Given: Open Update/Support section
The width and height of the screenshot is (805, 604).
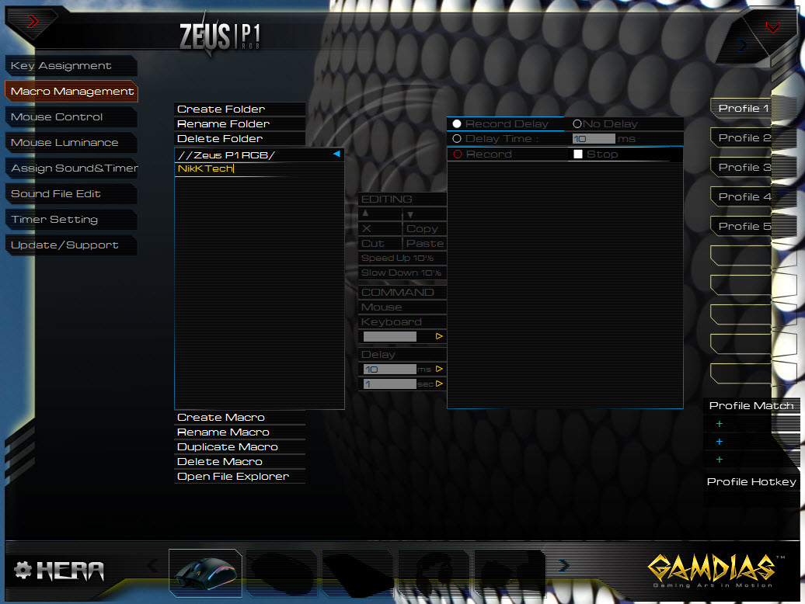Looking at the screenshot, I should [71, 245].
